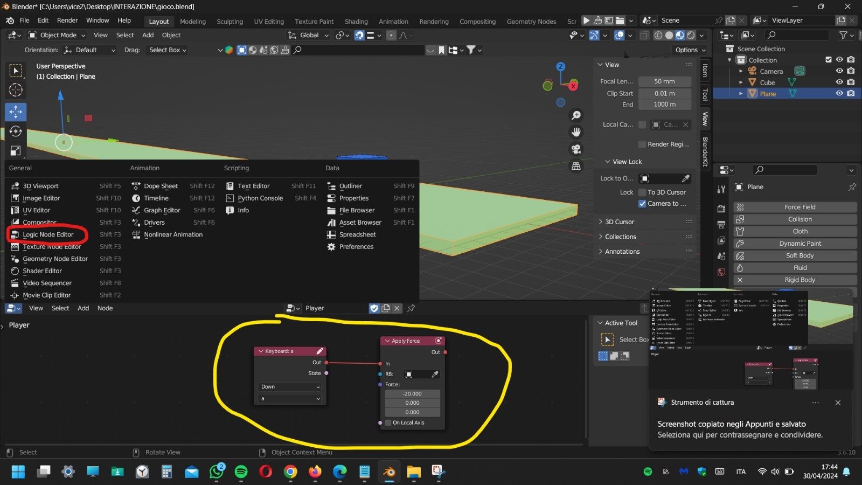Open the outliner filter funnel
The width and height of the screenshot is (862, 485).
tap(844, 35)
